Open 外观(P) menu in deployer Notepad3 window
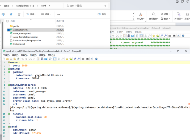190x140 pixels. [x=120, y=32]
